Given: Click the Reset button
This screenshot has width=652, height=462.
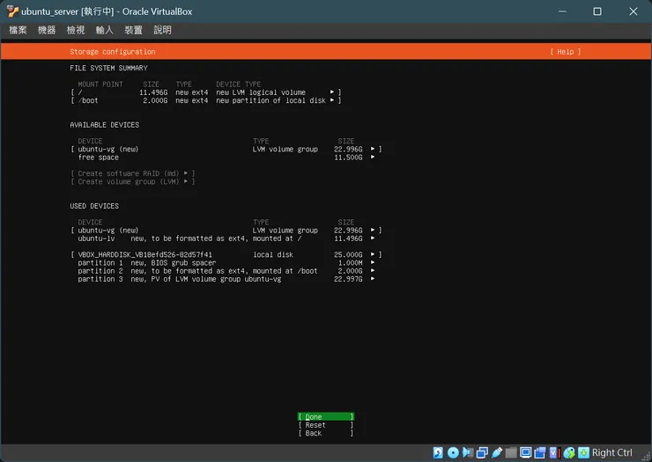Looking at the screenshot, I should coord(325,425).
